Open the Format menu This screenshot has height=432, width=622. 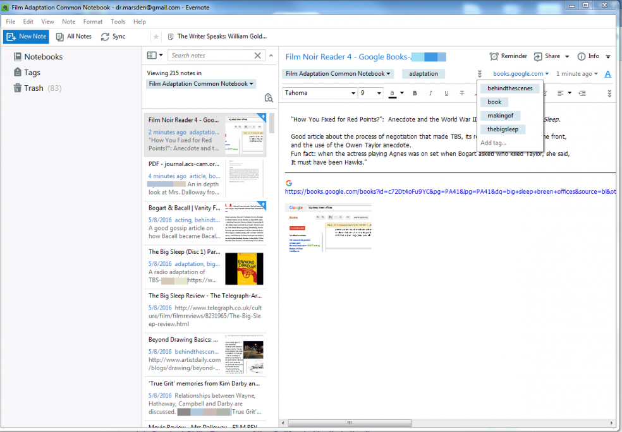93,21
